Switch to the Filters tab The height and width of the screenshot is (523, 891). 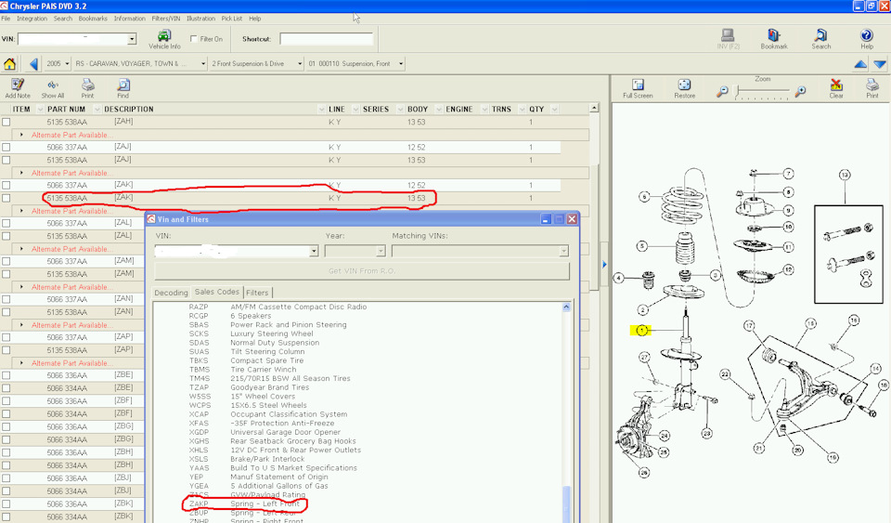click(x=257, y=293)
